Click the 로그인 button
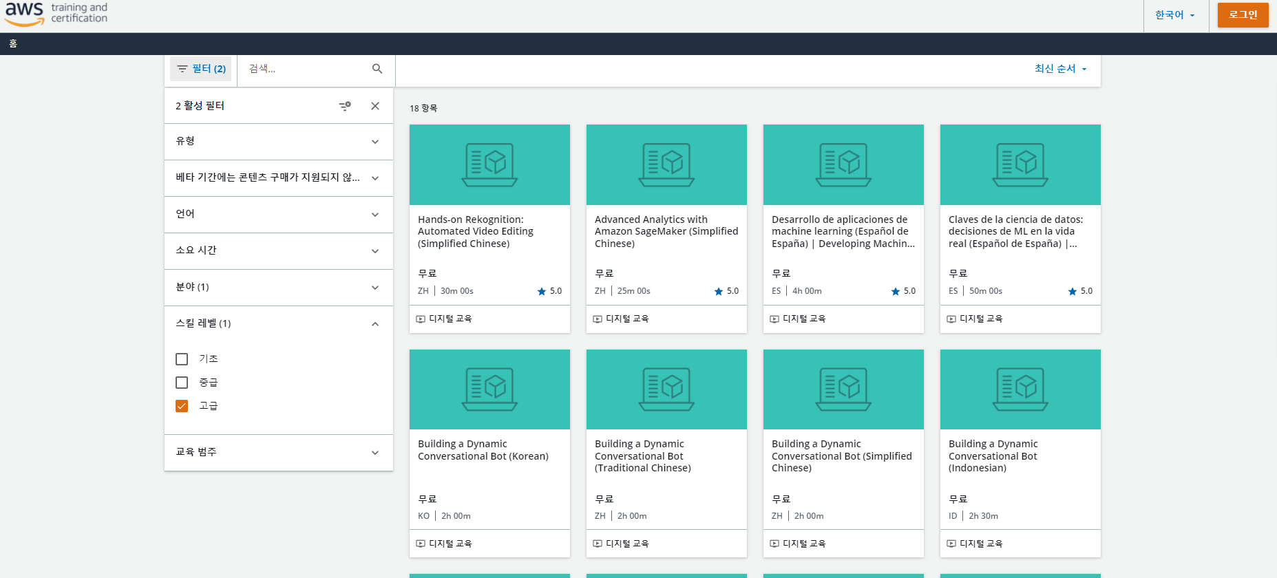 pyautogui.click(x=1243, y=15)
